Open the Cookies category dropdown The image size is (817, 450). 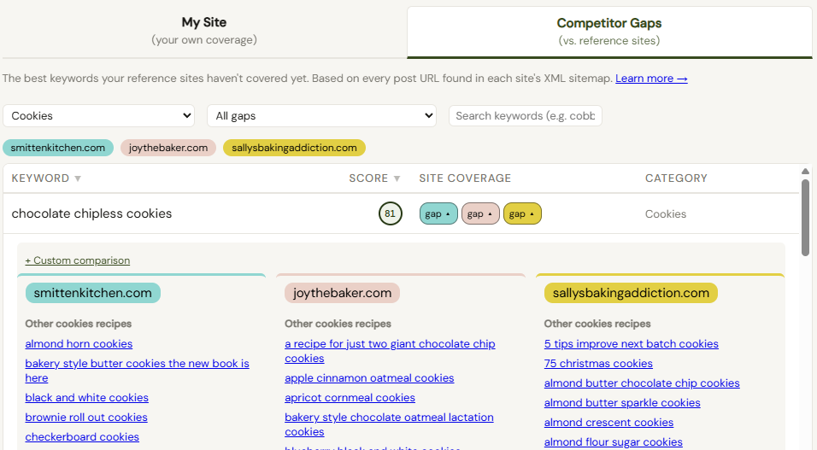pyautogui.click(x=99, y=115)
